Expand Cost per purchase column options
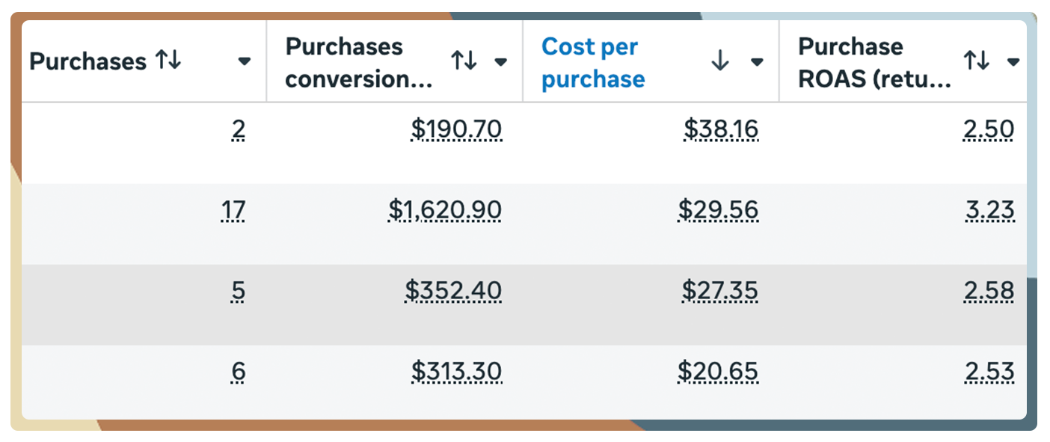 757,62
